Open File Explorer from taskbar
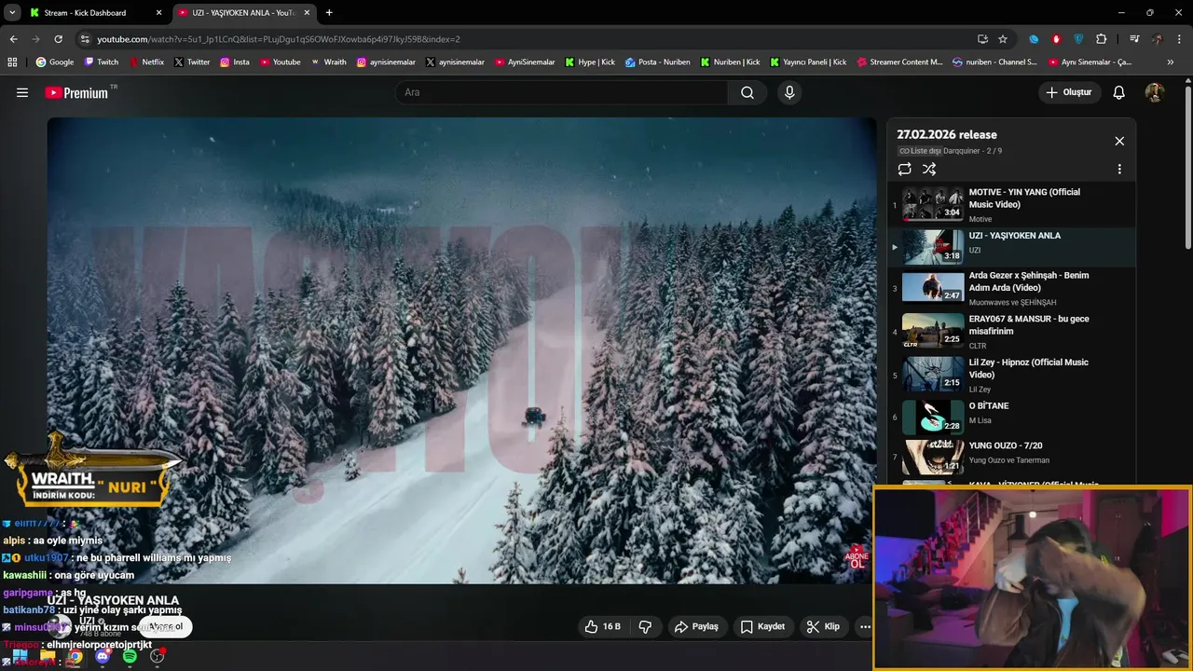The image size is (1193, 671). [48, 656]
